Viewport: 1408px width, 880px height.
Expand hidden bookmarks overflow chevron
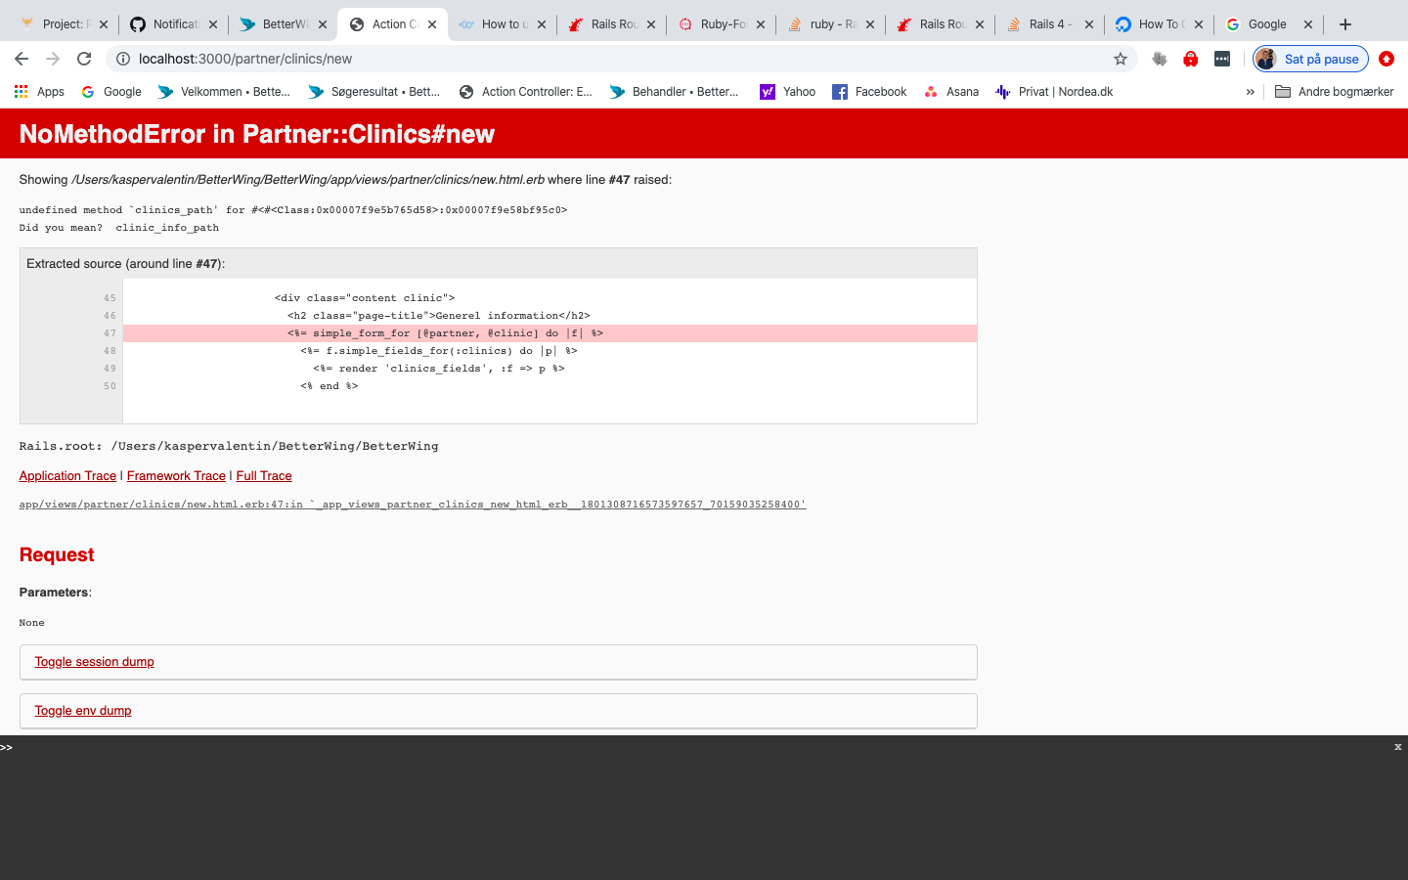(x=1250, y=92)
